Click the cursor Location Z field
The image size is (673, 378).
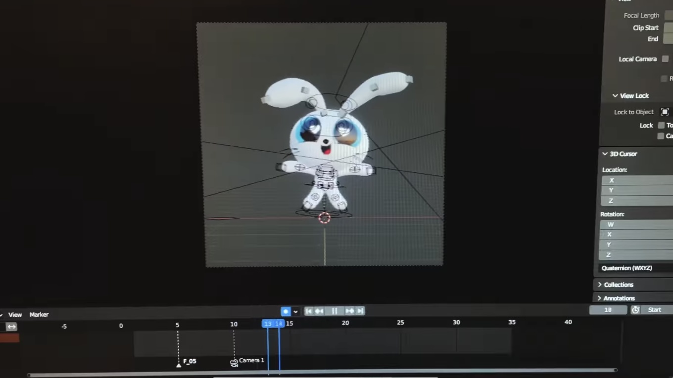(x=637, y=201)
